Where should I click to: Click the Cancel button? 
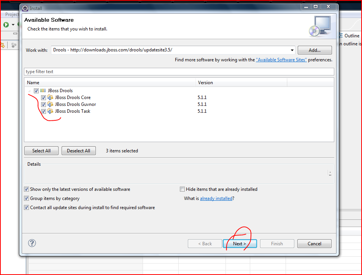tap(314, 243)
